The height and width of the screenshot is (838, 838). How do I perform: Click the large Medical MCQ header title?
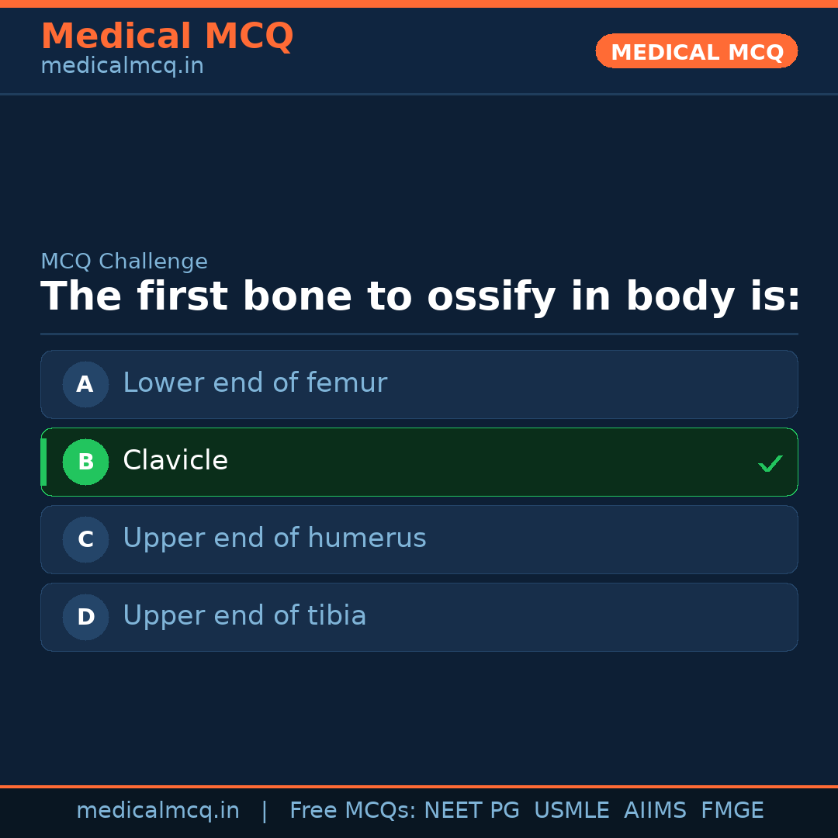click(167, 36)
